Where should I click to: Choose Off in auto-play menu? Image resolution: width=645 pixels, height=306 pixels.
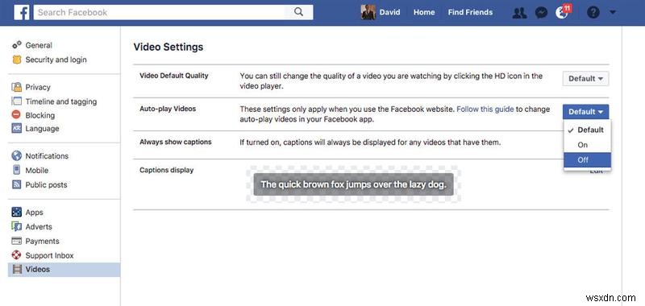tap(588, 159)
